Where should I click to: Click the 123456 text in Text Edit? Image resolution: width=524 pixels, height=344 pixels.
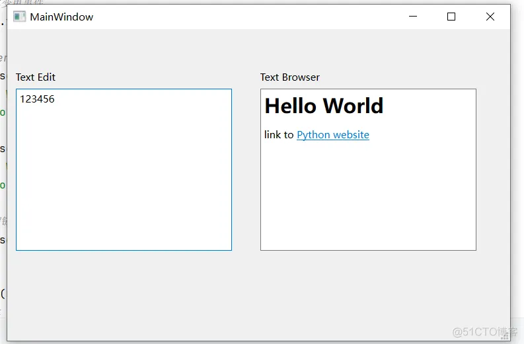[37, 99]
